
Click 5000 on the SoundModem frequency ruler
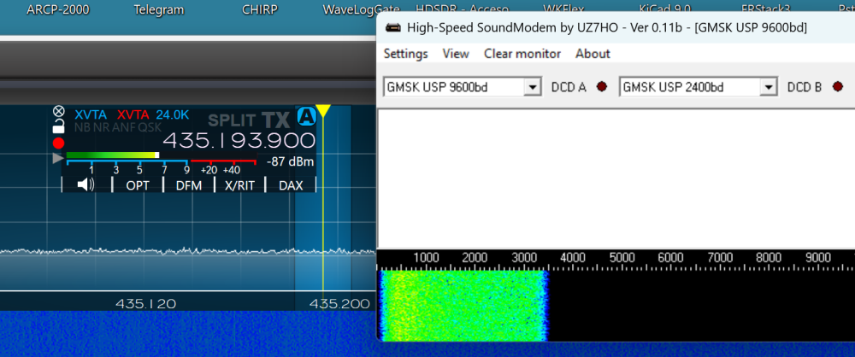622,257
